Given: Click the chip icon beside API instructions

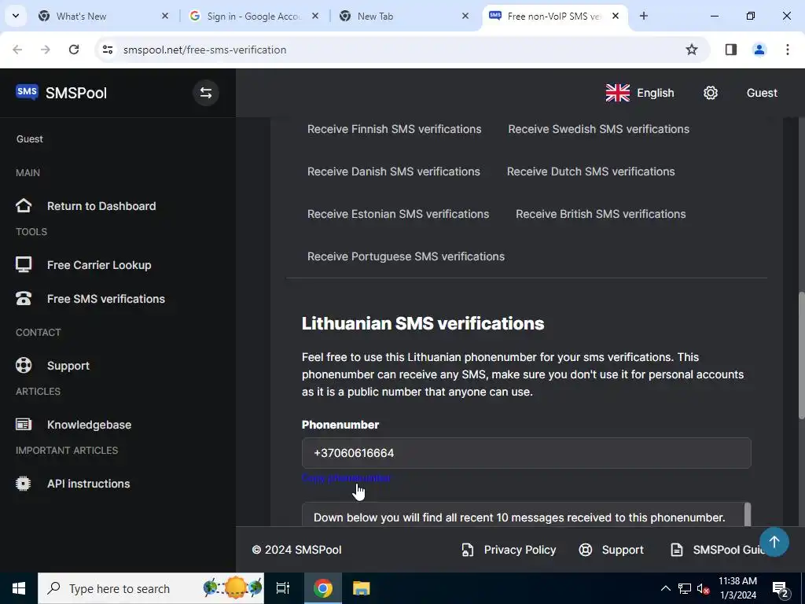Looking at the screenshot, I should coord(24,484).
